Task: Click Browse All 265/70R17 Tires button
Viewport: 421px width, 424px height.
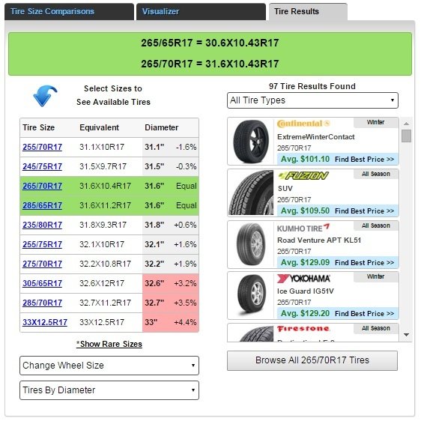Action: click(312, 360)
